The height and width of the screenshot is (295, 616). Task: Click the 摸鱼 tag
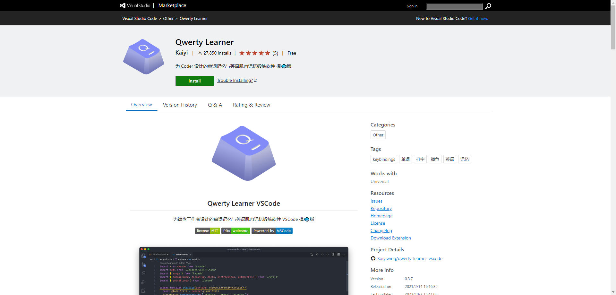coord(435,159)
